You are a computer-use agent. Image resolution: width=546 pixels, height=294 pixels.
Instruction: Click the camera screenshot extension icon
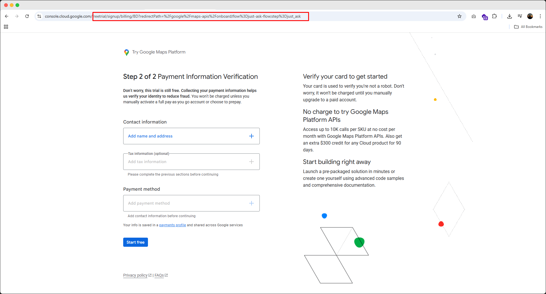coord(474,16)
